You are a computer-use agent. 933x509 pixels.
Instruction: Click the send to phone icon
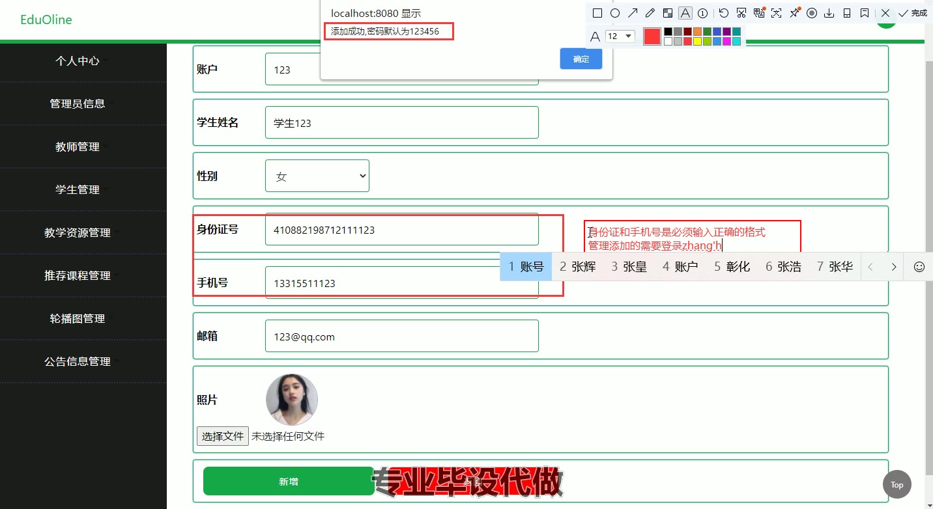click(847, 13)
